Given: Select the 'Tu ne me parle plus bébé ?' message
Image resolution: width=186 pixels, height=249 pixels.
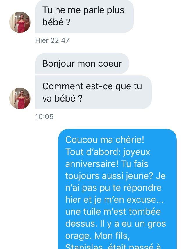Looking at the screenshot, I should [85, 16].
